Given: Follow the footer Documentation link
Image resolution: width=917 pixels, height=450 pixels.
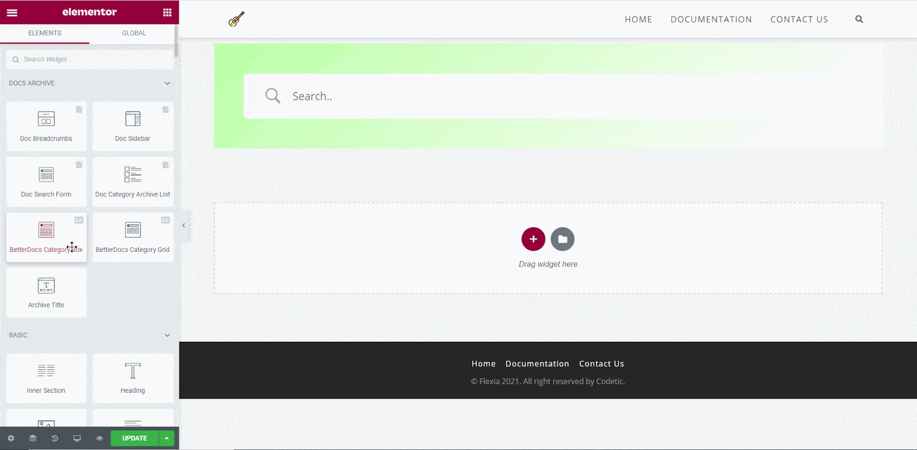Looking at the screenshot, I should tap(537, 364).
